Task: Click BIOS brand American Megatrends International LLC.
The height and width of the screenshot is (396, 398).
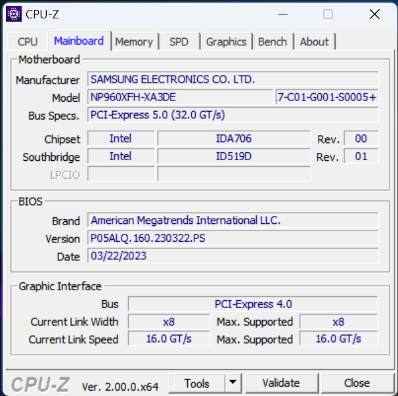Action: (x=232, y=221)
